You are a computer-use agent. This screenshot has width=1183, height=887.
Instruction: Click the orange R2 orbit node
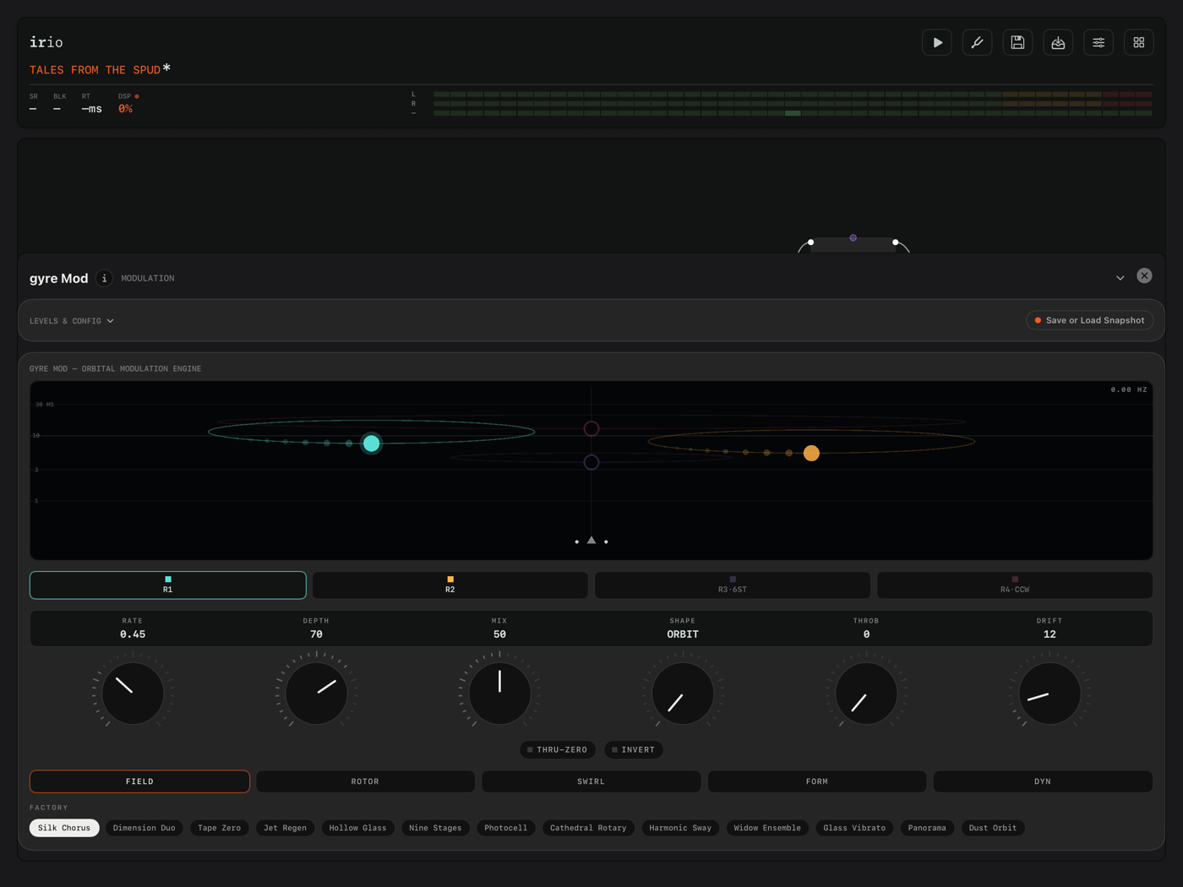(x=811, y=453)
